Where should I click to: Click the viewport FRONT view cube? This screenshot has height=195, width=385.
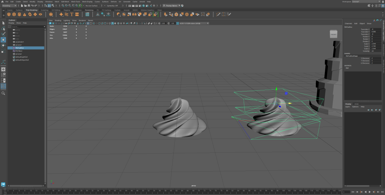click(333, 35)
